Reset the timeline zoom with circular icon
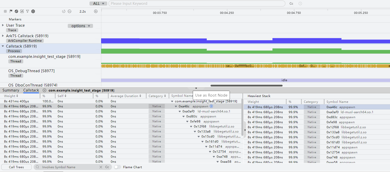 [x=64, y=11]
